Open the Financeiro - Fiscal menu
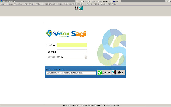 coord(62,4)
